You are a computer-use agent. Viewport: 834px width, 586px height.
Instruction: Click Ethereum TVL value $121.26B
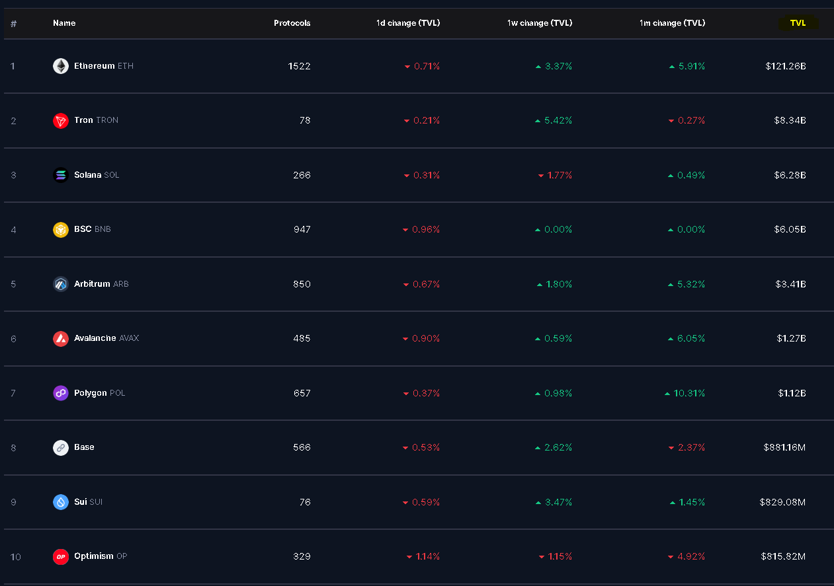pos(786,66)
